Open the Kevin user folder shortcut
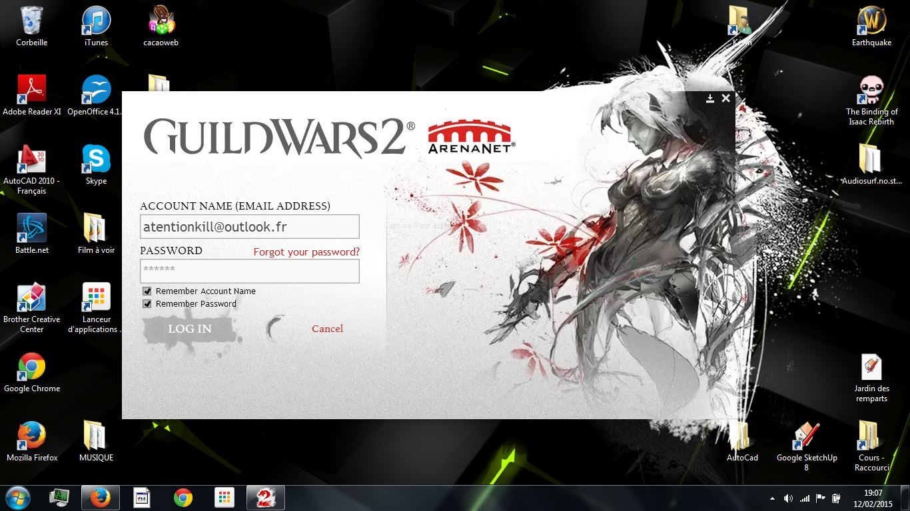Viewport: 910px width, 511px height. [x=742, y=27]
